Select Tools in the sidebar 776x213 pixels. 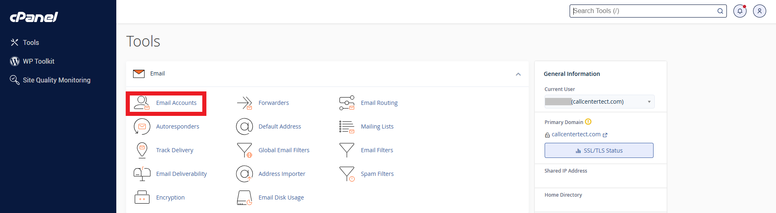point(31,42)
